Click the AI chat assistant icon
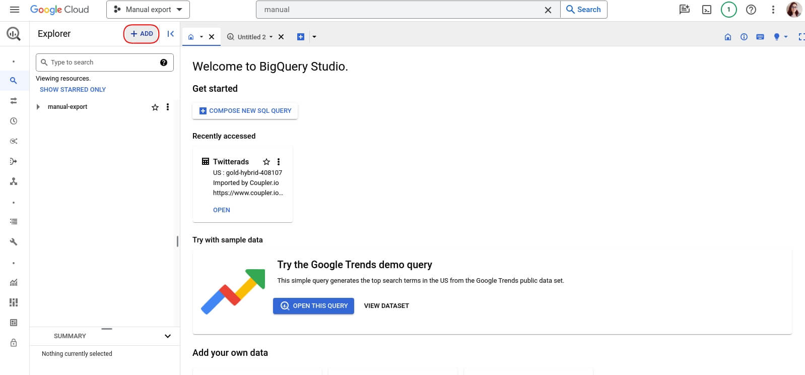Screen dimensions: 805x375 click(x=684, y=10)
